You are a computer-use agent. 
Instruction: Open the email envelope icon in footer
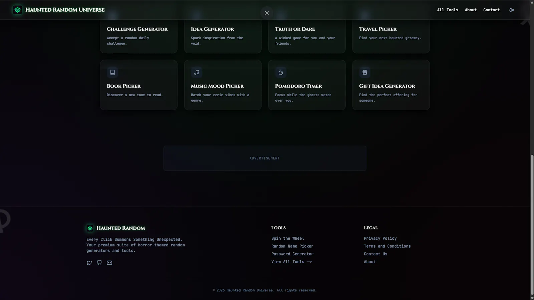click(109, 263)
